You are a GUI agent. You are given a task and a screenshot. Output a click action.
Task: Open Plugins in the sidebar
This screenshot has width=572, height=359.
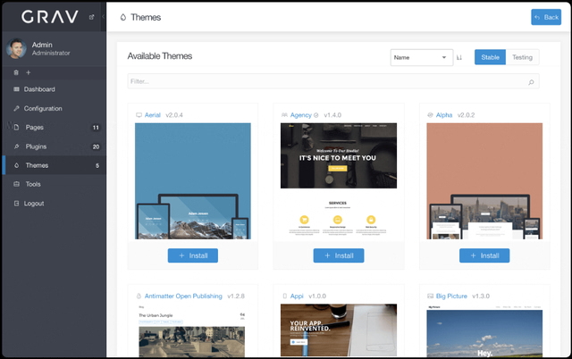pos(54,146)
